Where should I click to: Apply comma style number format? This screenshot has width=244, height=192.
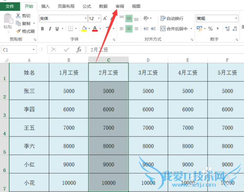point(218,29)
